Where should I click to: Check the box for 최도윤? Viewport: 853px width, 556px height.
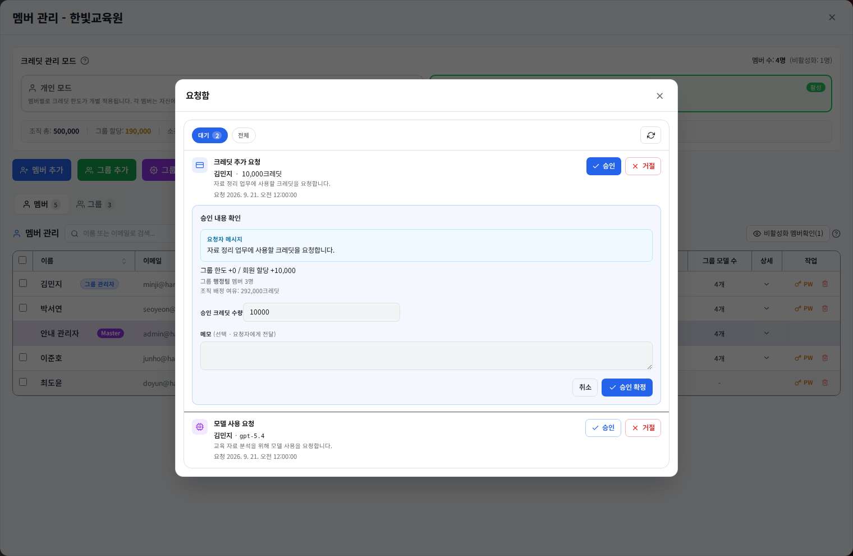(x=23, y=382)
